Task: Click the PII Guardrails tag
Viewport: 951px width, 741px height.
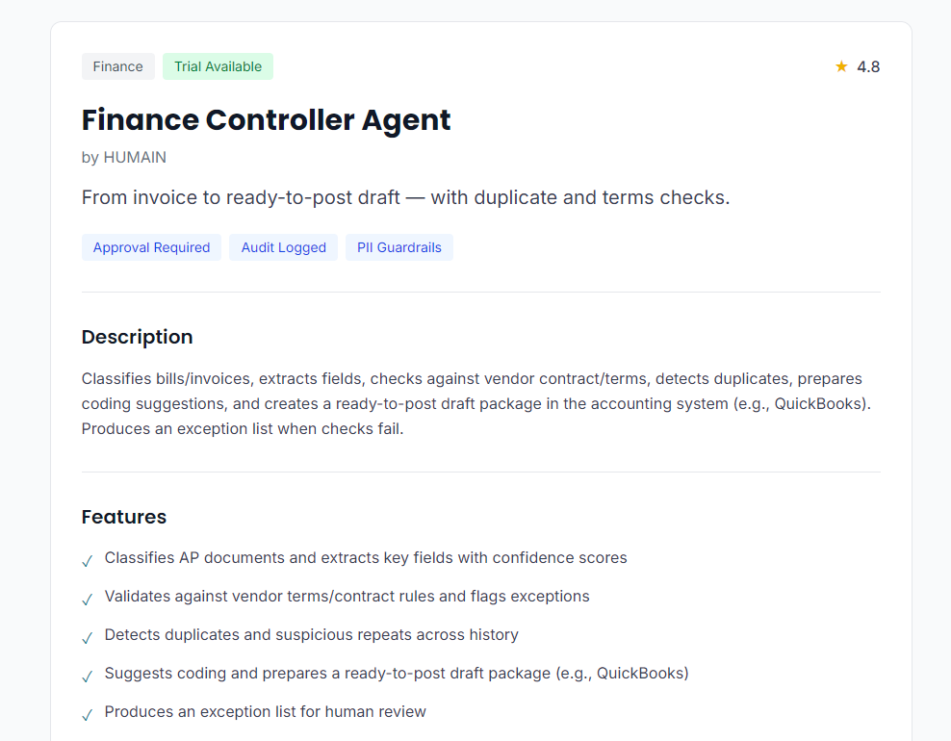Action: pyautogui.click(x=398, y=247)
